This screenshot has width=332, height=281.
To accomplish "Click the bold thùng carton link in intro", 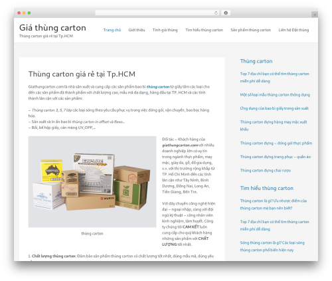I will pos(158,86).
